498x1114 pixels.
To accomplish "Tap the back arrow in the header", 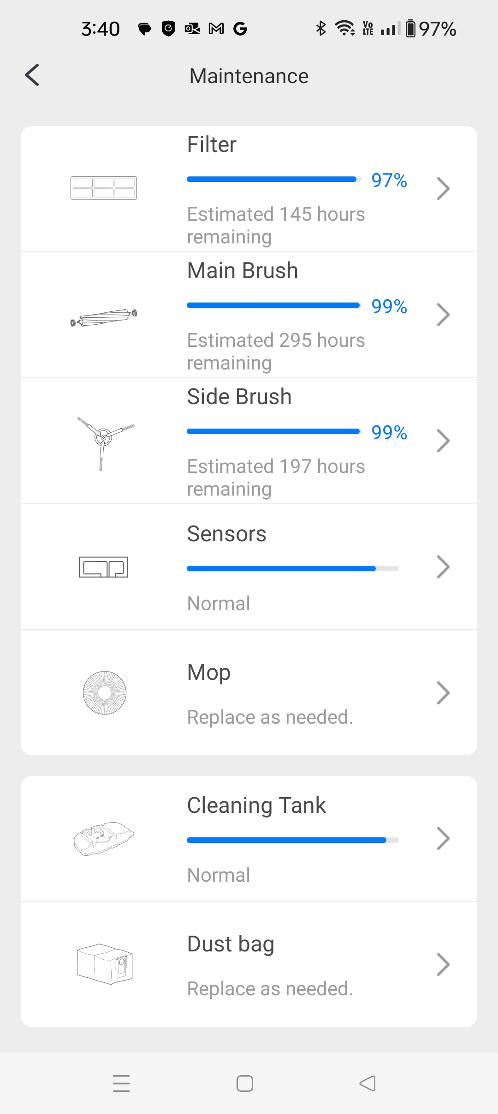I will click(x=32, y=75).
